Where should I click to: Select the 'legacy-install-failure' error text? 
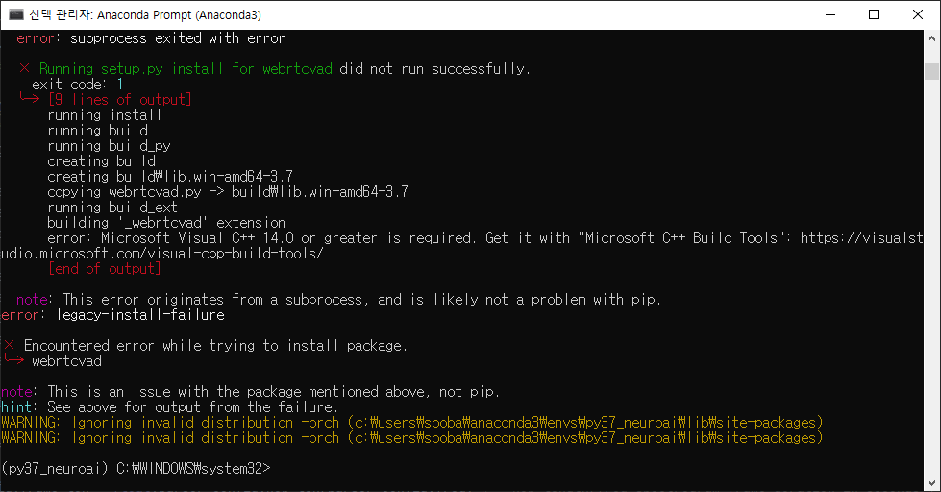click(140, 315)
